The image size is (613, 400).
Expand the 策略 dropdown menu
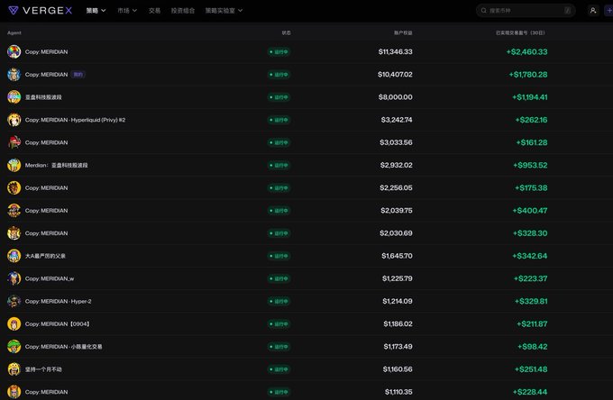pos(96,11)
